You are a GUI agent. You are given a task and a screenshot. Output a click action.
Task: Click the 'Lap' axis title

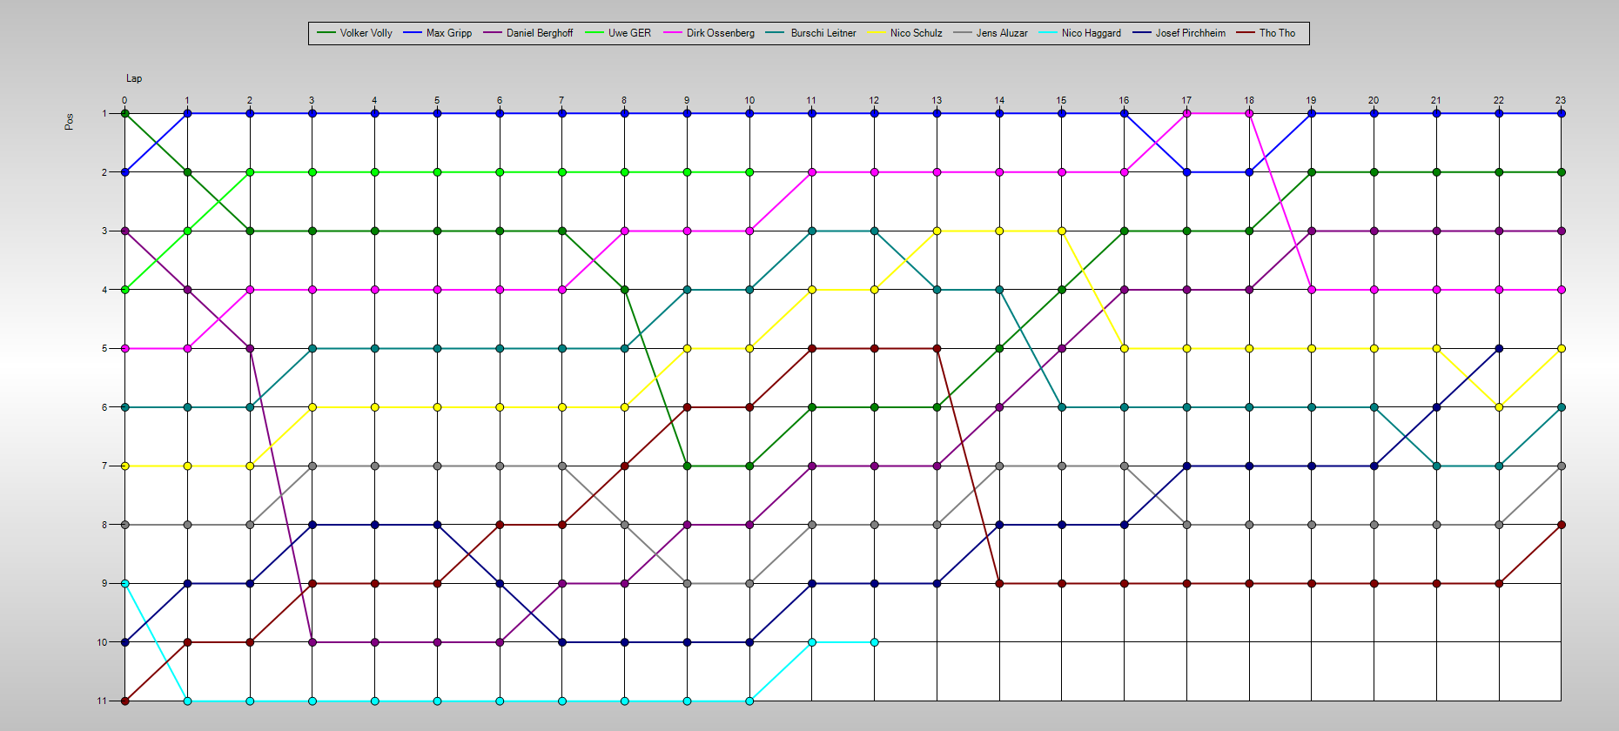tap(134, 78)
